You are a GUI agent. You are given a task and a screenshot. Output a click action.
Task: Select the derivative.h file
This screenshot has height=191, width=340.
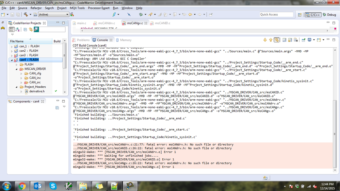click(x=37, y=91)
